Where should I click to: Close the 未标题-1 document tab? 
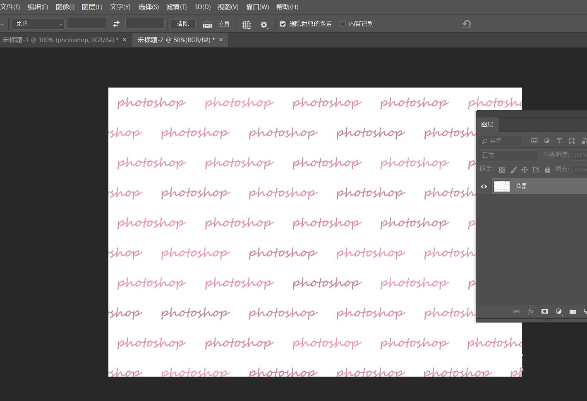point(125,40)
